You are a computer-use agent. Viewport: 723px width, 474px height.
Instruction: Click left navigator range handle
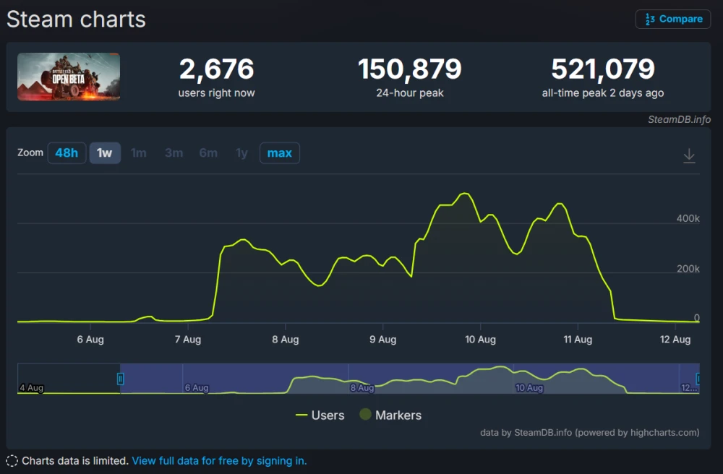(x=120, y=379)
